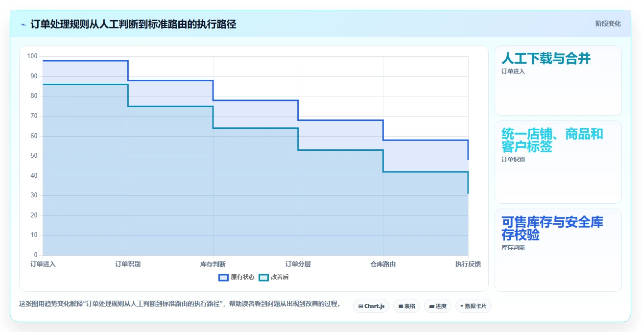Click the lightning icon beside the title
This screenshot has height=332, width=641.
[x=24, y=24]
